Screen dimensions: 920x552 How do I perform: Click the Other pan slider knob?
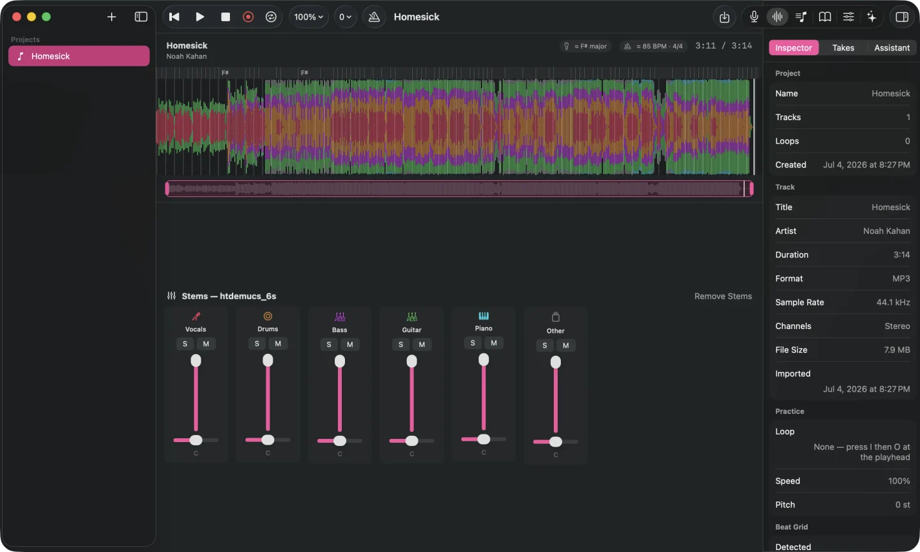pos(556,441)
